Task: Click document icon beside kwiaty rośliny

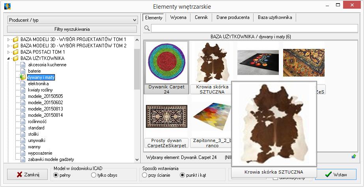Action: tap(23, 90)
